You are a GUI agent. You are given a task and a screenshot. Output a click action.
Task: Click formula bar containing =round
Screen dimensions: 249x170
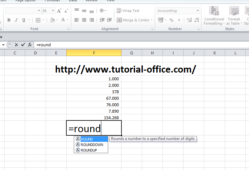pyautogui.click(x=141, y=45)
